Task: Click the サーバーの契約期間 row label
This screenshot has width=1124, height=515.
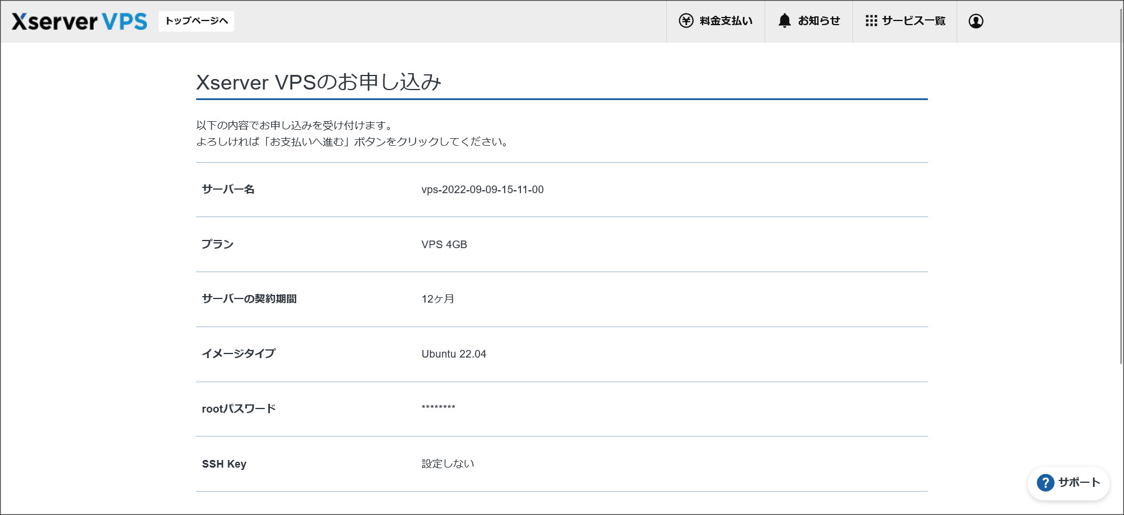Action: 249,299
